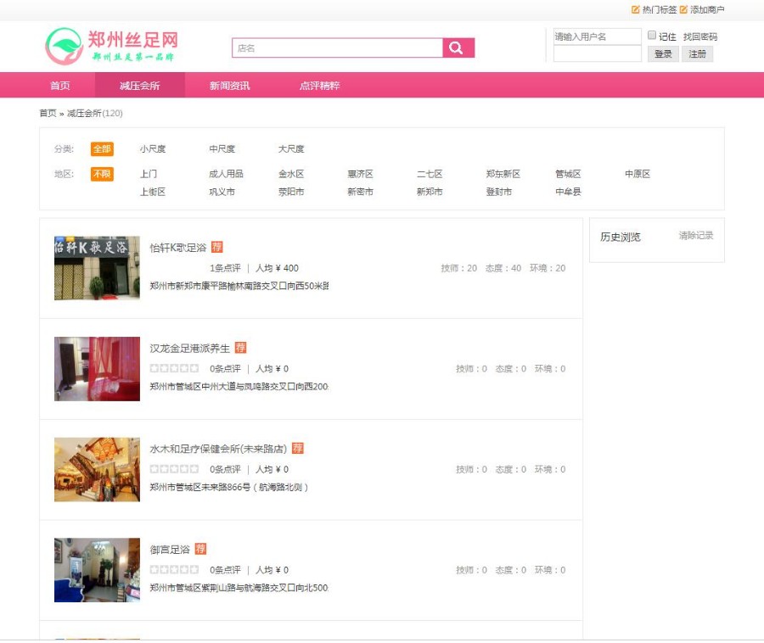Click the 郑州丝足网 site logo

(111, 47)
